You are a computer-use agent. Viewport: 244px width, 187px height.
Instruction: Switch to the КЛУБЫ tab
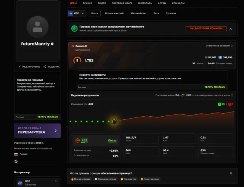pos(162,3)
